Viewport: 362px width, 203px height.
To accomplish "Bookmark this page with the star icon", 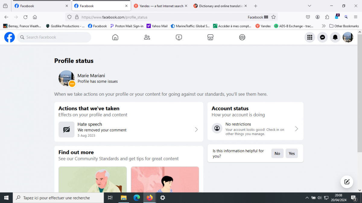I will 273,17.
